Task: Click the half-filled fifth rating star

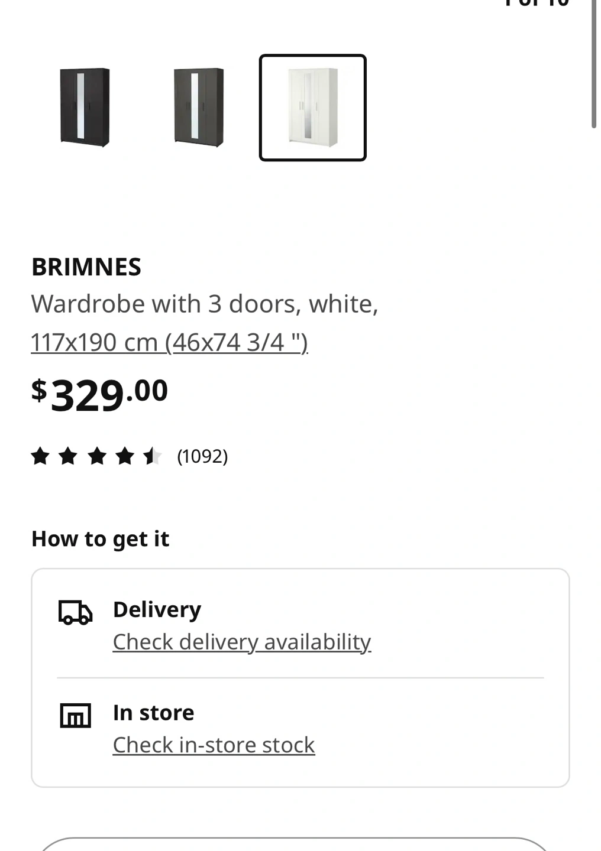Action: pyautogui.click(x=152, y=456)
